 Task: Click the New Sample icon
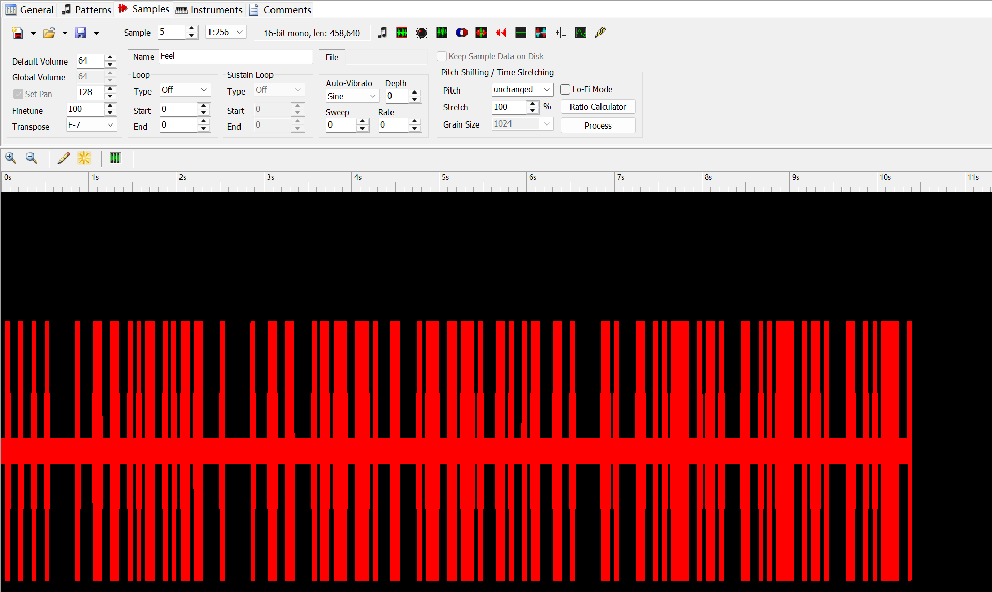18,33
